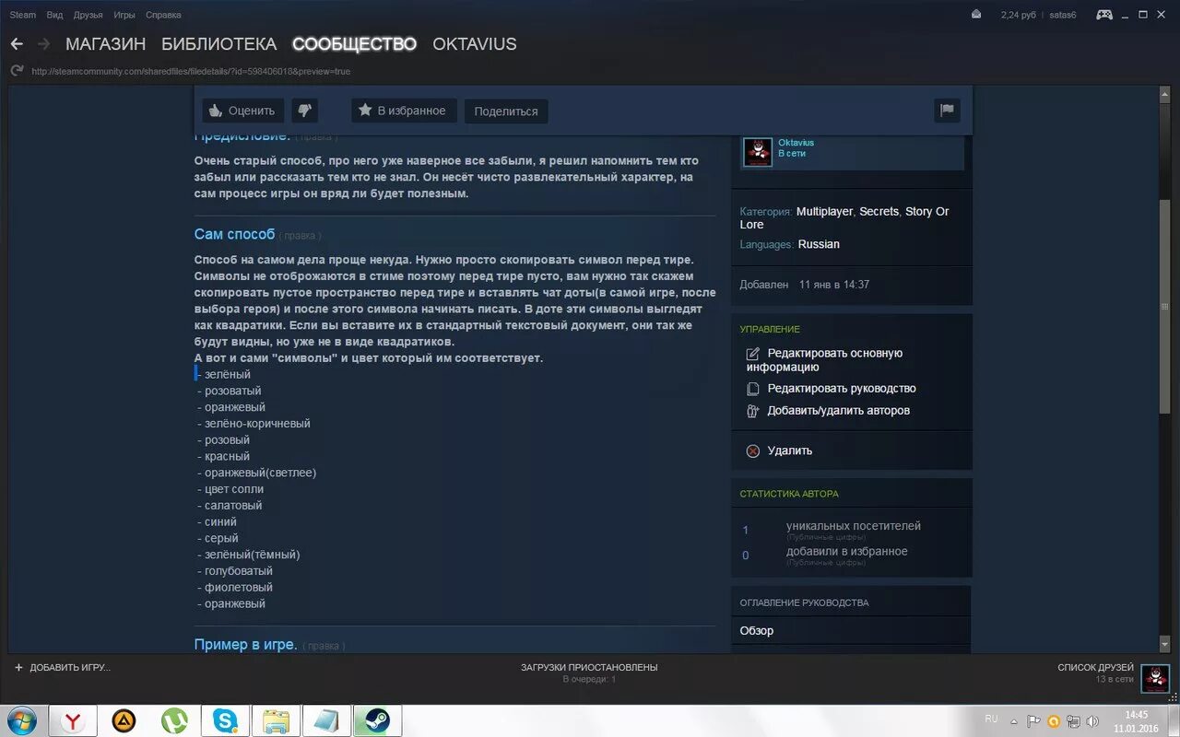The height and width of the screenshot is (737, 1180).
Task: Open the AIMP player taskbar icon
Action: (x=124, y=720)
